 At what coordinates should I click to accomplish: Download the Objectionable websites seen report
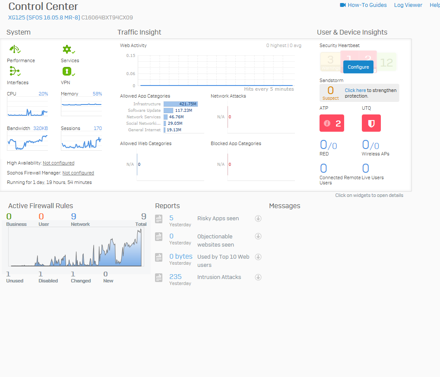pyautogui.click(x=258, y=236)
